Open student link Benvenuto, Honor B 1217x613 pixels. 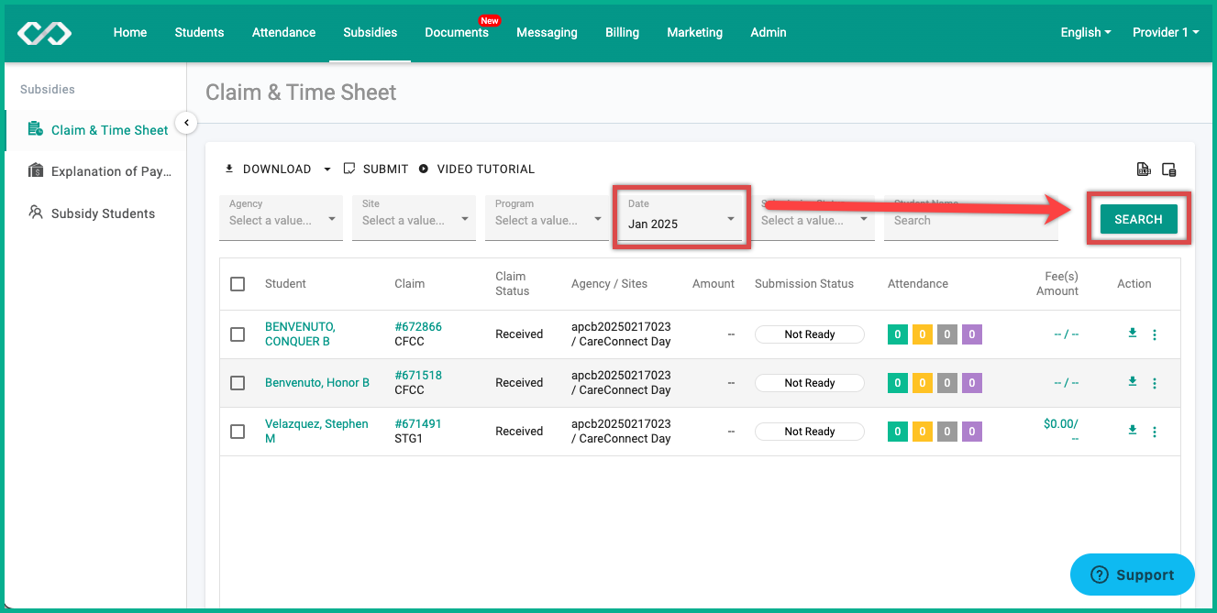[x=317, y=382]
